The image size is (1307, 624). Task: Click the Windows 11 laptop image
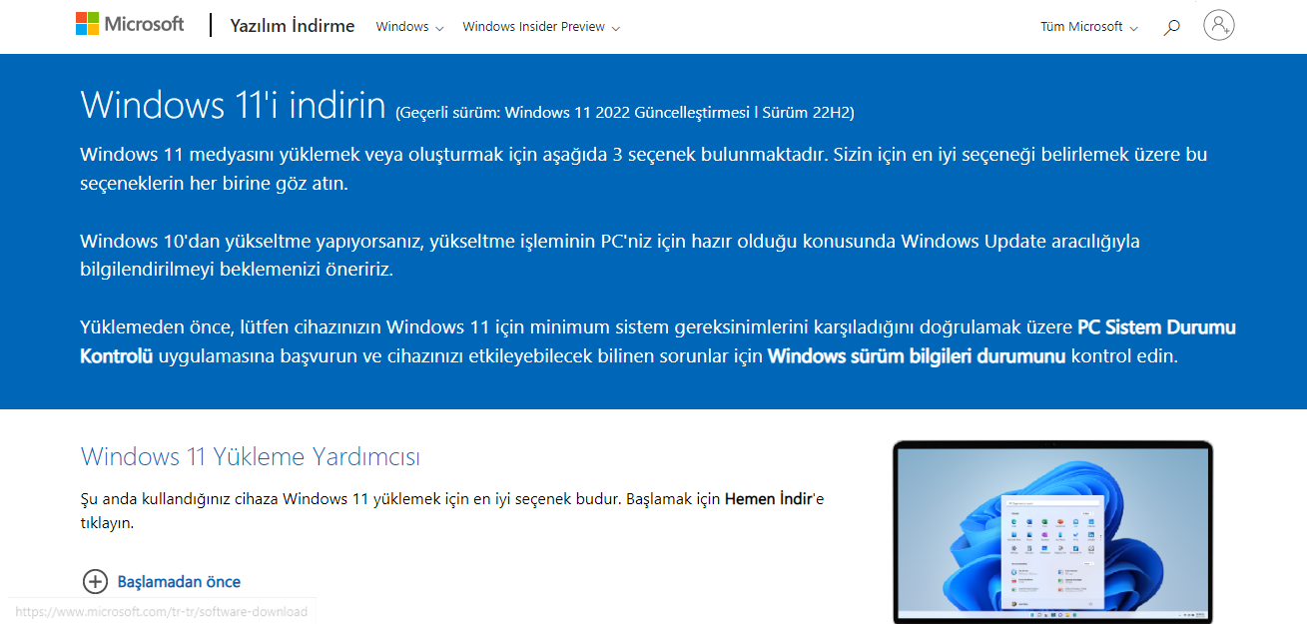(x=1052, y=532)
